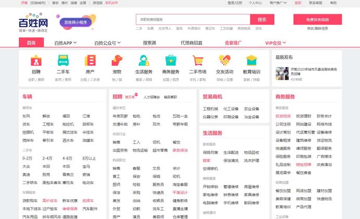
Task: Click the 平面设计 highlighted job link
Action: point(180,192)
